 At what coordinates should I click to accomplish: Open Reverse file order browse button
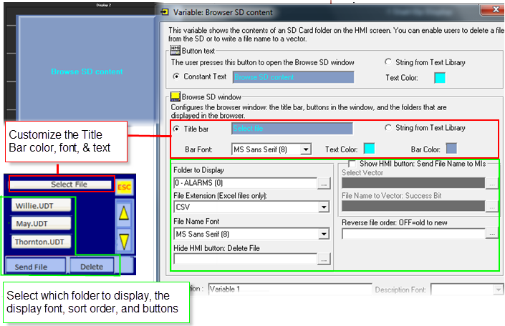click(x=491, y=233)
